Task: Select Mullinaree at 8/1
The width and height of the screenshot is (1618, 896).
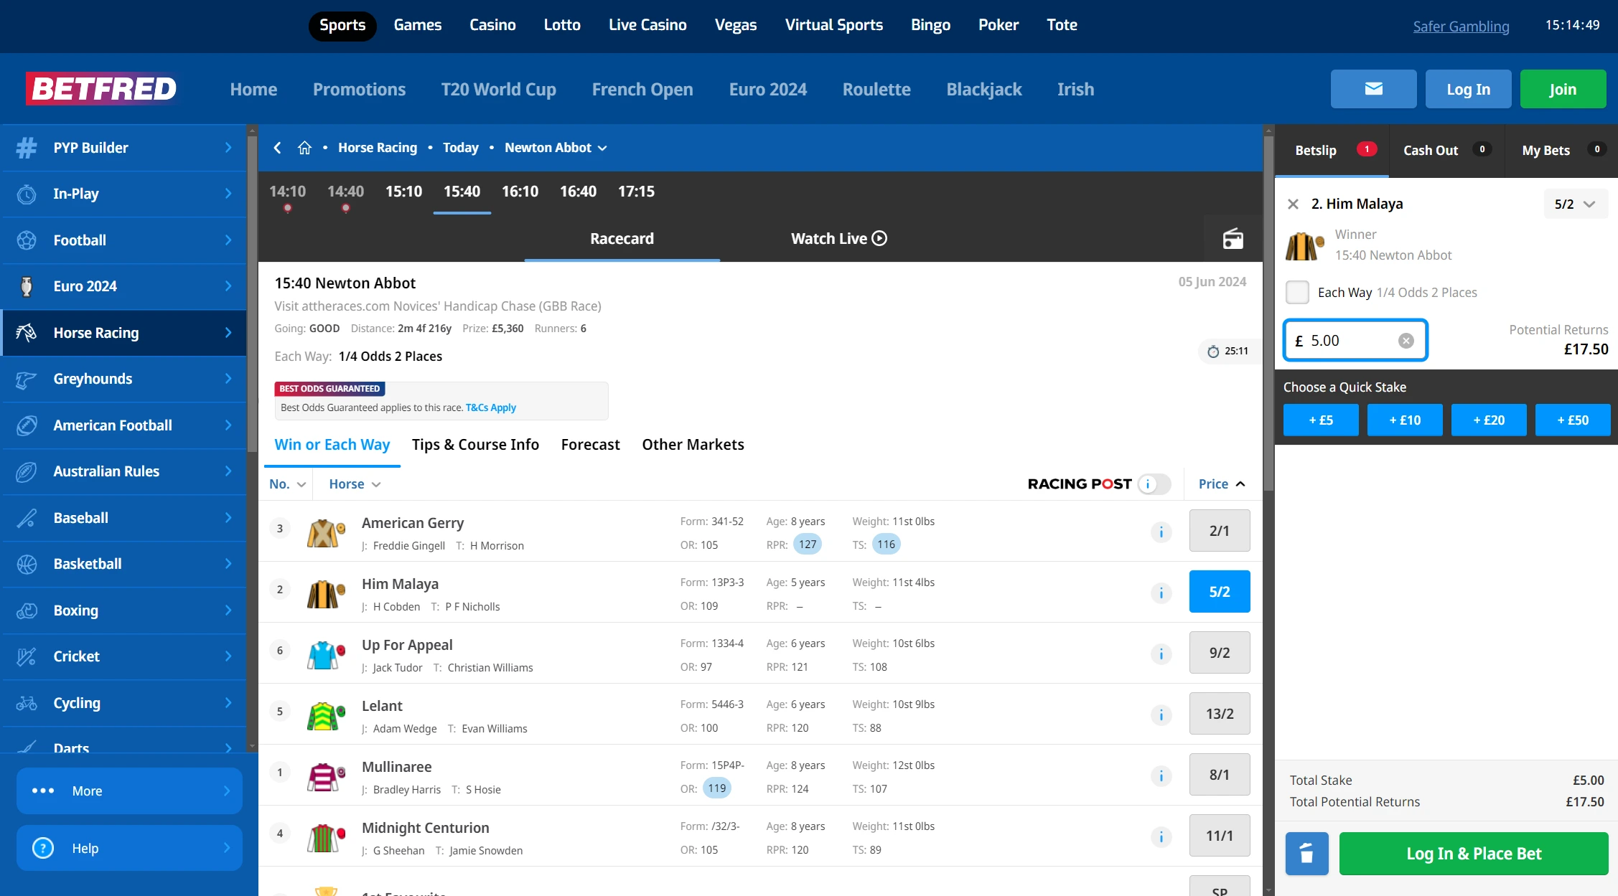Action: coord(1220,775)
